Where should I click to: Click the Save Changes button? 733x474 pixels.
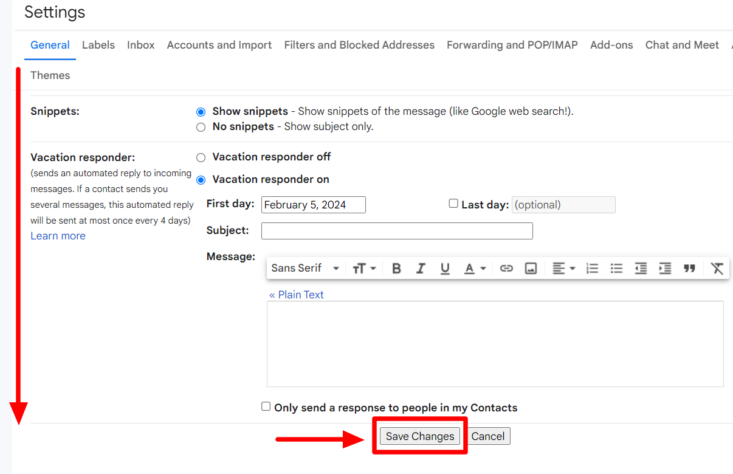click(420, 436)
